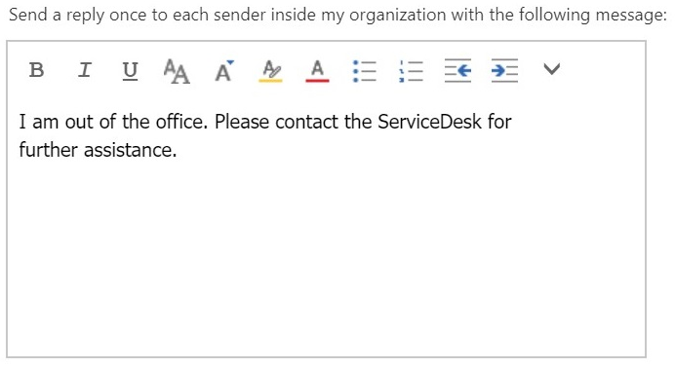Click the word "Please" in the message
The height and width of the screenshot is (367, 675).
click(x=242, y=122)
